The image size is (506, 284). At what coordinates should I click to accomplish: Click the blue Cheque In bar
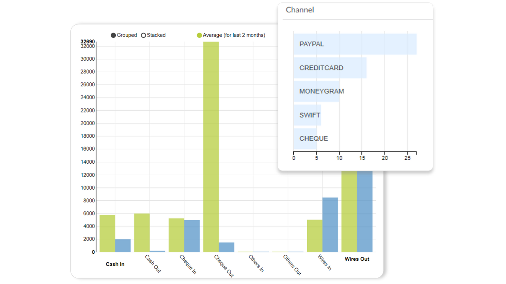tap(192, 236)
